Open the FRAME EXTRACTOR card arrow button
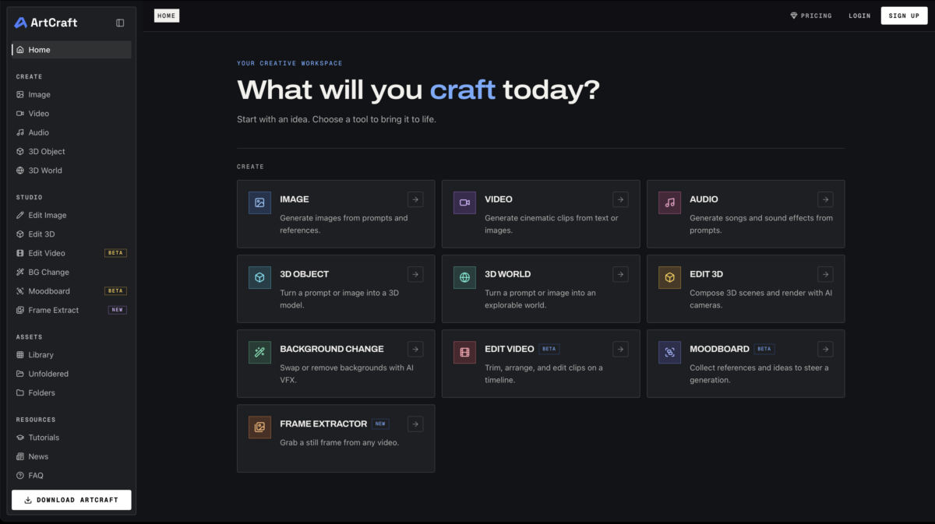 [415, 424]
